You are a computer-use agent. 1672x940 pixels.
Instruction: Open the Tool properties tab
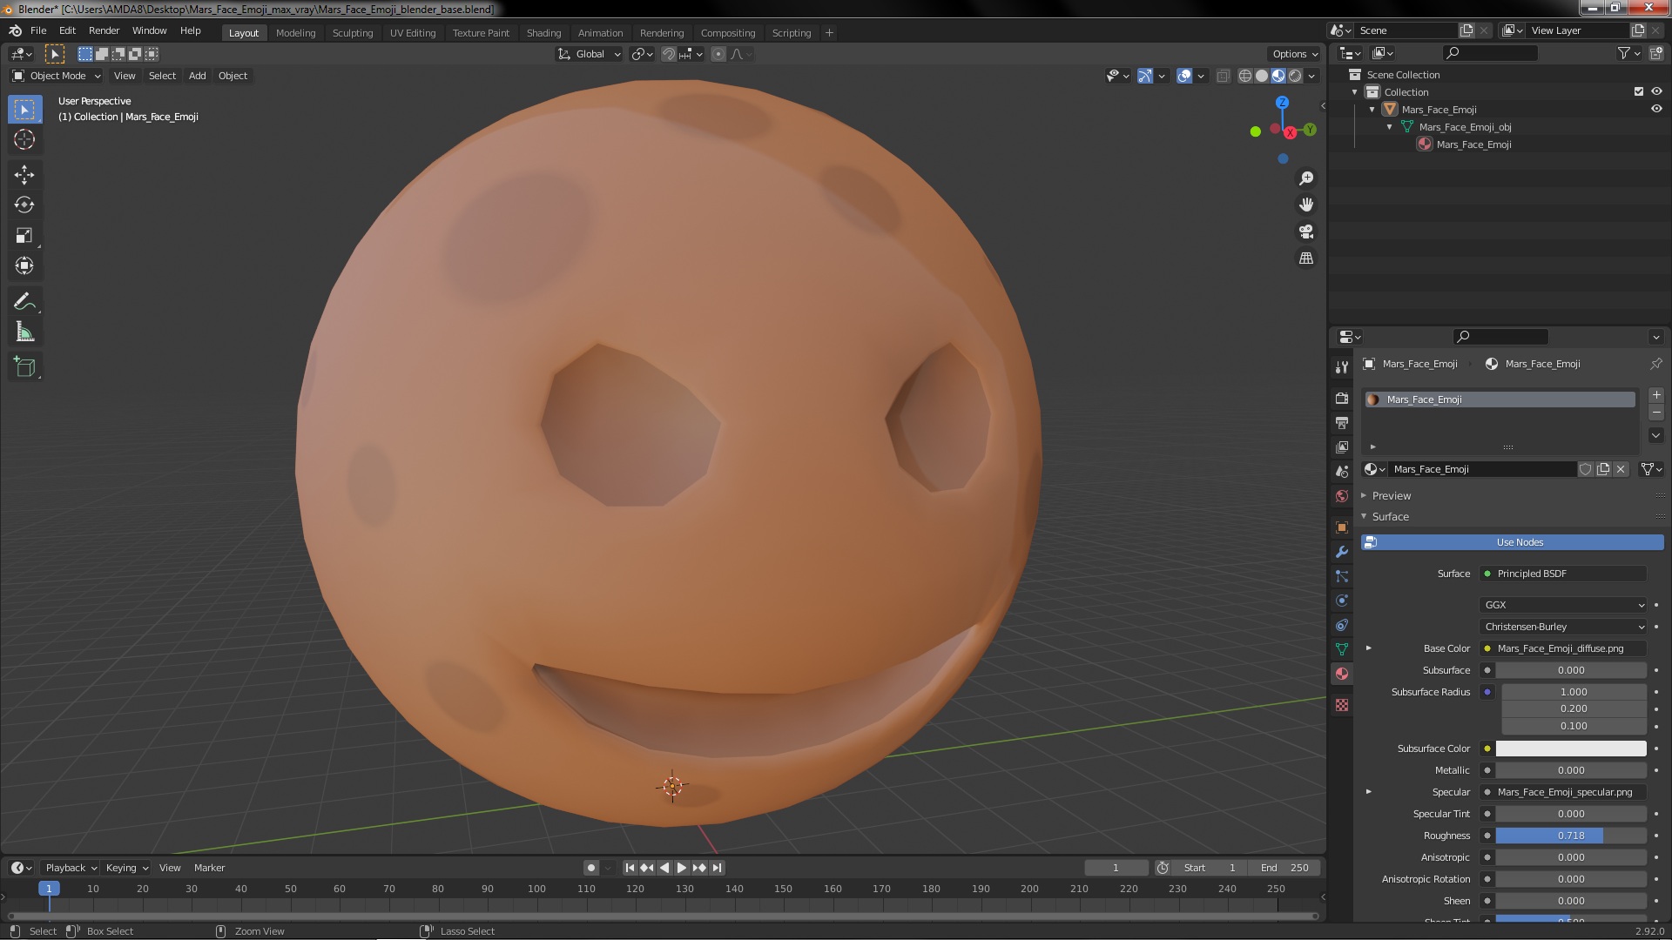click(x=1342, y=367)
